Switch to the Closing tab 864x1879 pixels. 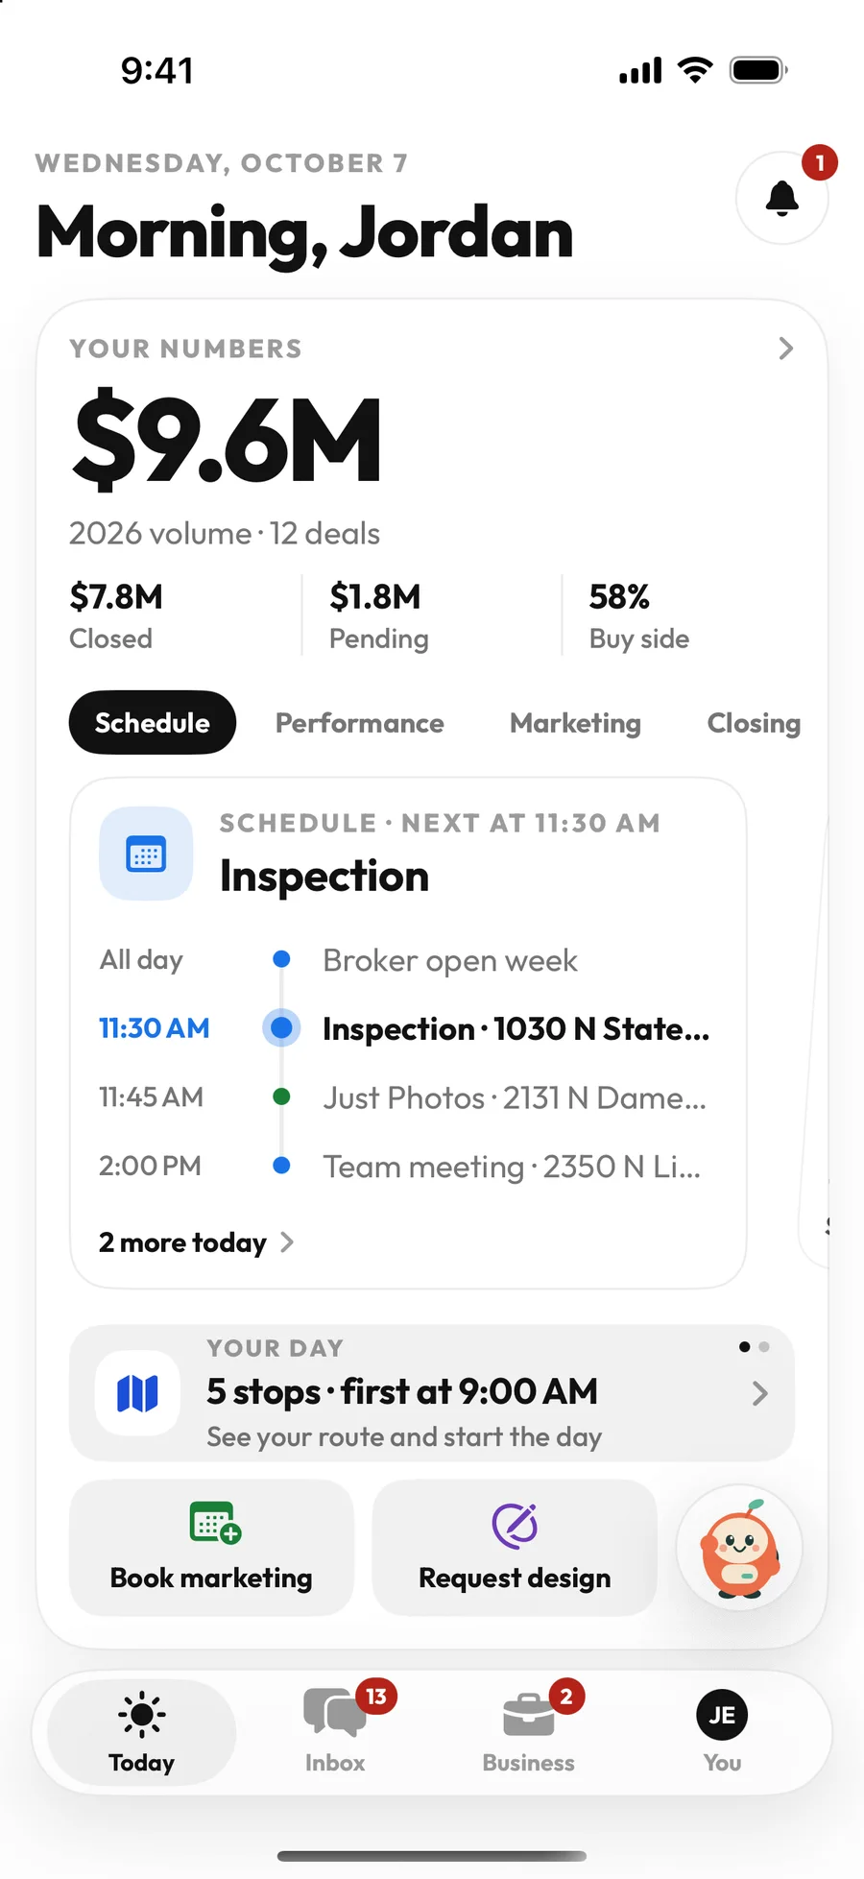[754, 723]
